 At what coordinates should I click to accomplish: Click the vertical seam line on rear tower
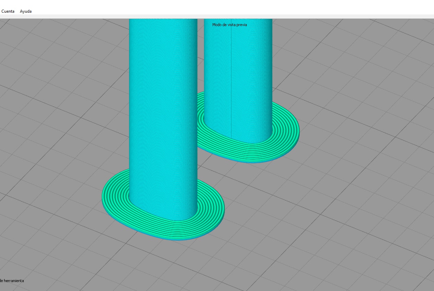pos(231,86)
